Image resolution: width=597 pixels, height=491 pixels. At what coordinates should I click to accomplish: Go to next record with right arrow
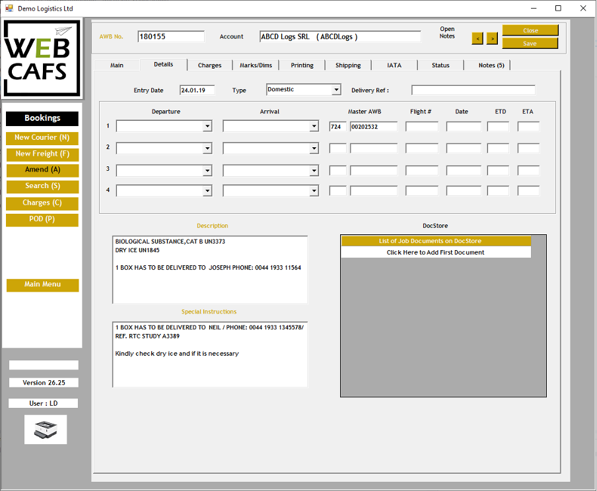coord(492,38)
